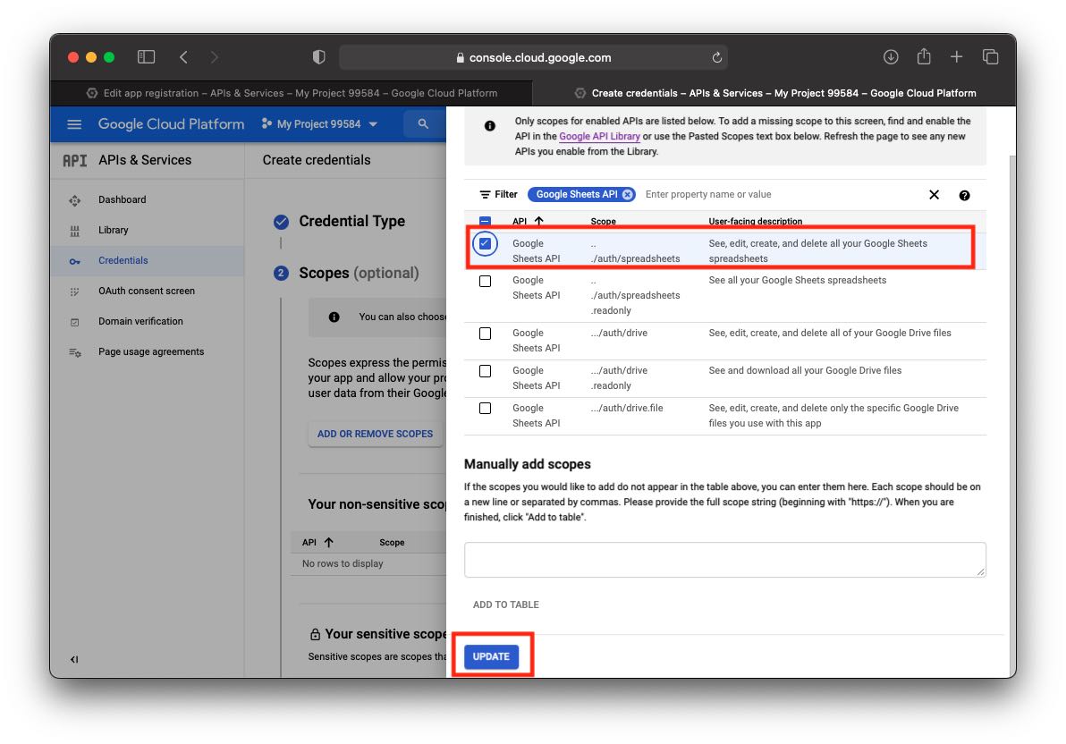Click the manual scopes text area
The width and height of the screenshot is (1066, 744).
pyautogui.click(x=724, y=560)
